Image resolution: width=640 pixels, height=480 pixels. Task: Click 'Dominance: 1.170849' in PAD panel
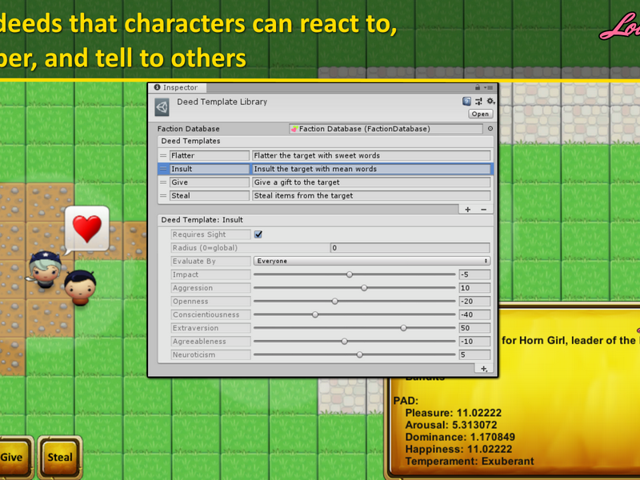[x=460, y=437]
